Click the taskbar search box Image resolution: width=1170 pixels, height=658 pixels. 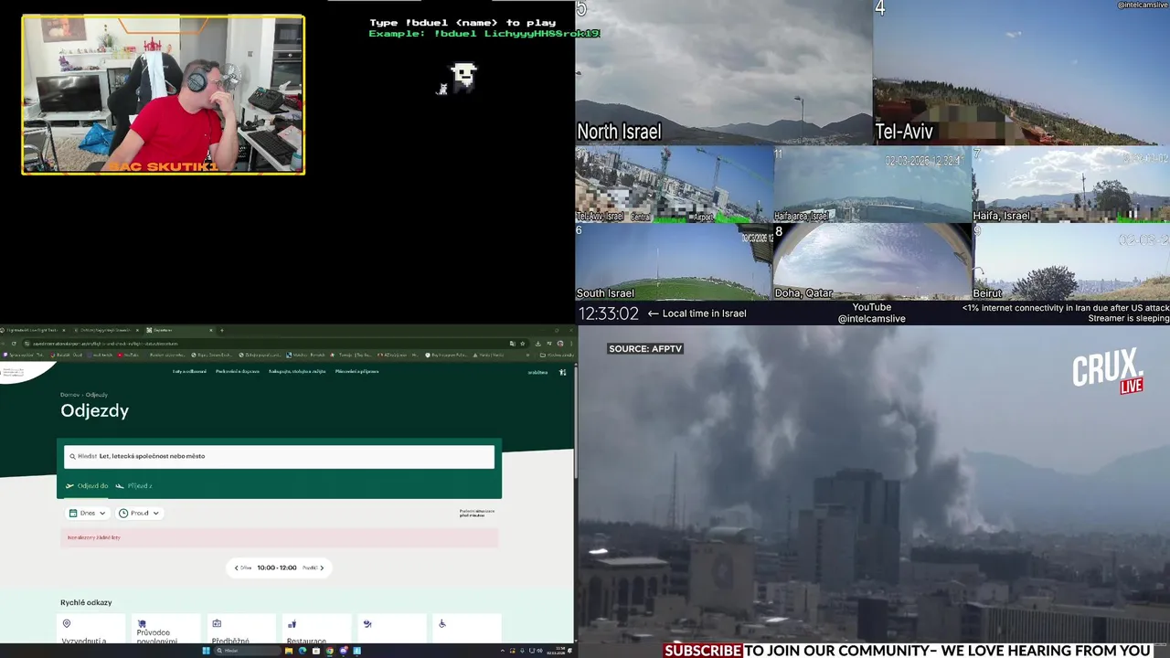click(247, 651)
